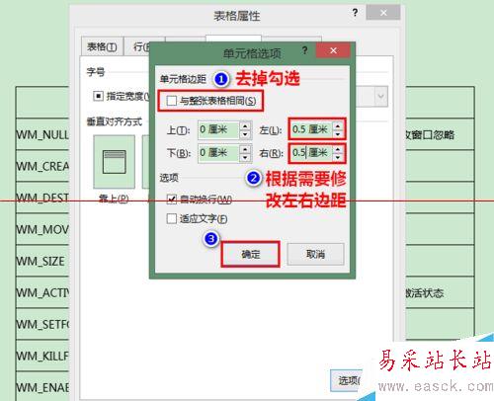The image size is (494, 401).
Task: Close the 单元格选项 dialog
Action: (x=333, y=50)
